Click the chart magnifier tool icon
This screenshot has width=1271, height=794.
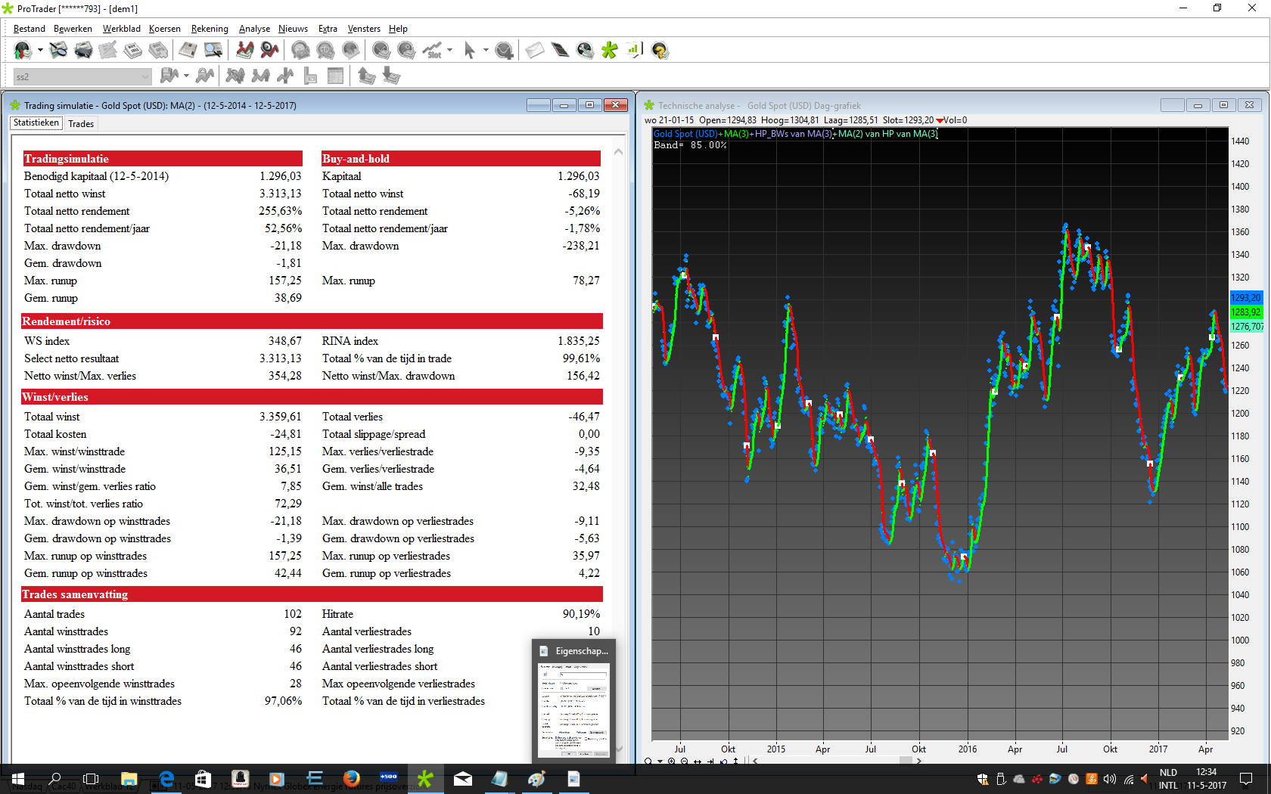tap(648, 761)
